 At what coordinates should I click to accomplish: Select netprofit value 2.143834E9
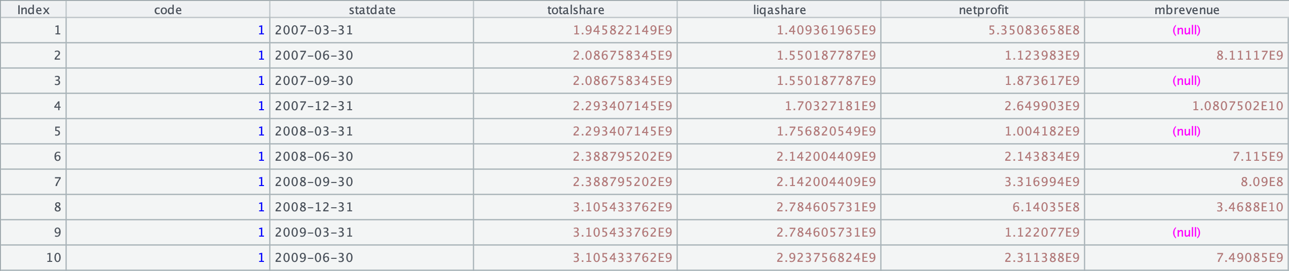[x=983, y=157]
